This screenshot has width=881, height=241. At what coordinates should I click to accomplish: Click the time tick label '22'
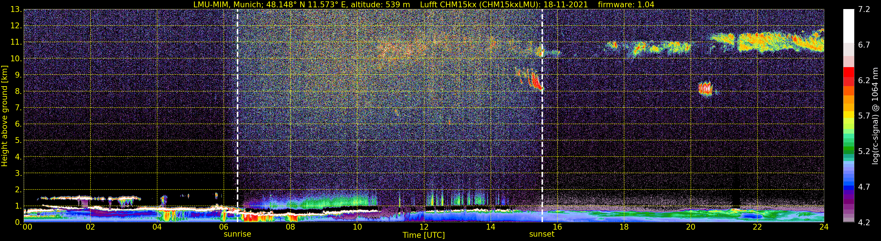[x=757, y=227]
